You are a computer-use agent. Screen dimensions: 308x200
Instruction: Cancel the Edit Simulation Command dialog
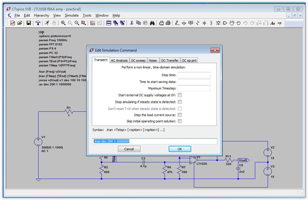(x=129, y=149)
